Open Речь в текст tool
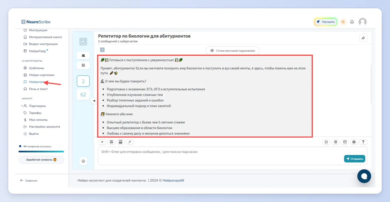 (x=36, y=89)
